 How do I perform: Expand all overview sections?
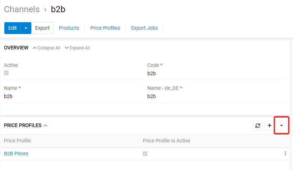point(77,48)
